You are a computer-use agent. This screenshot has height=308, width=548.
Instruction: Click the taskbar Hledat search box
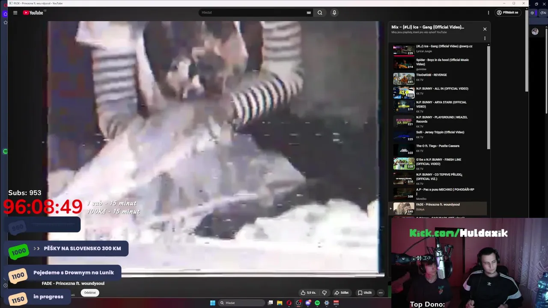coord(241,303)
